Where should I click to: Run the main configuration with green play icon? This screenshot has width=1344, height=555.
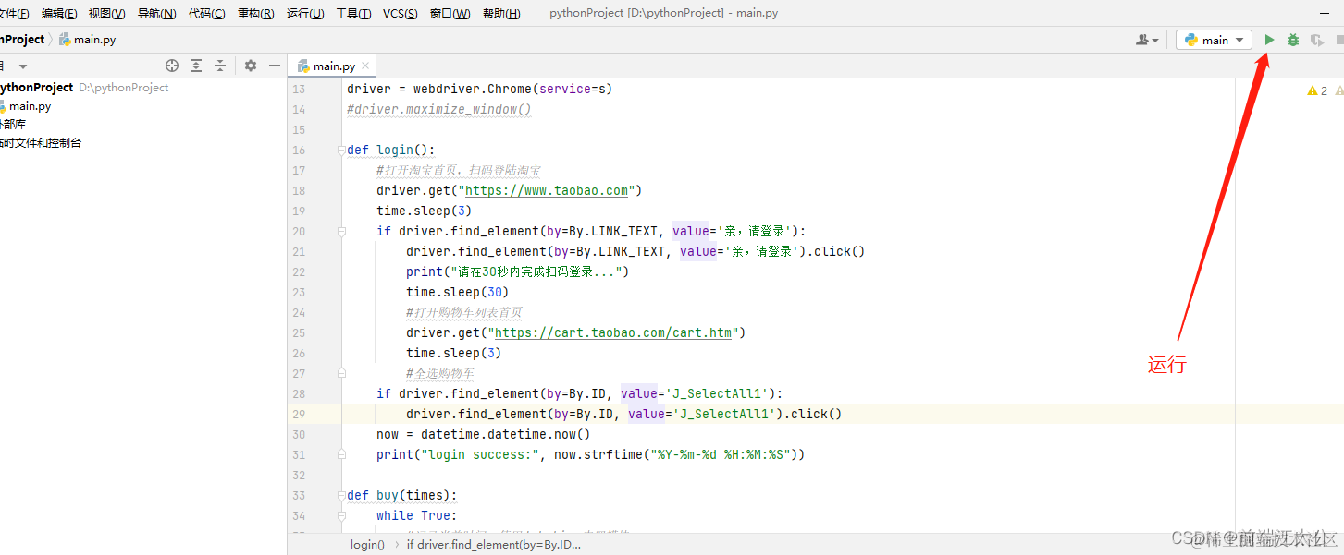click(1269, 40)
